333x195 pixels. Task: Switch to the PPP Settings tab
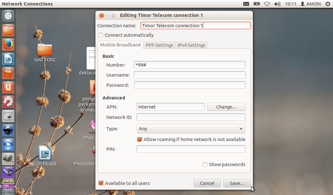point(159,45)
